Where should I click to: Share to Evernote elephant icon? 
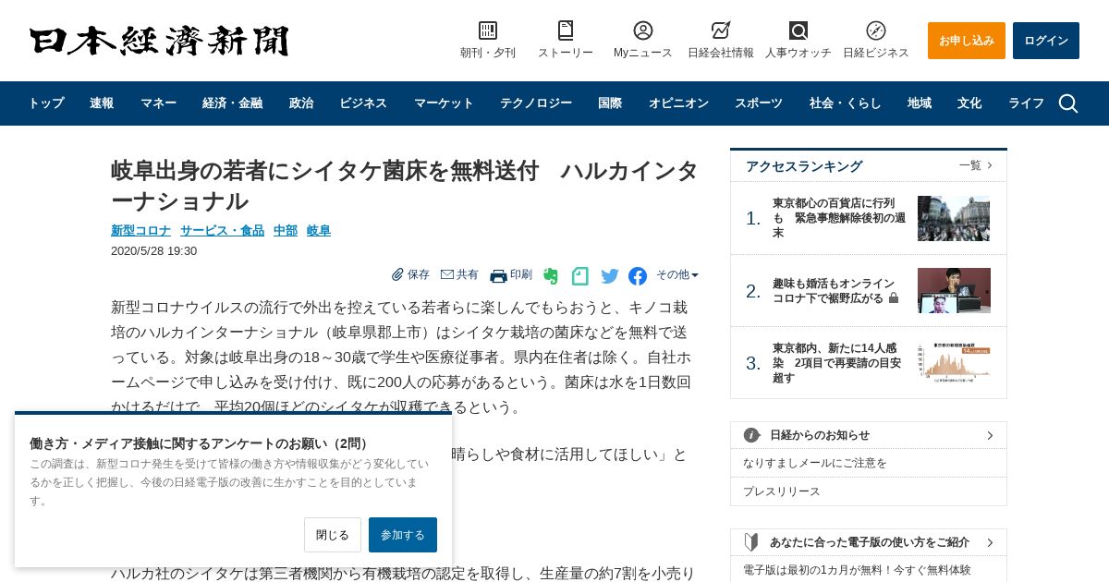pyautogui.click(x=551, y=275)
